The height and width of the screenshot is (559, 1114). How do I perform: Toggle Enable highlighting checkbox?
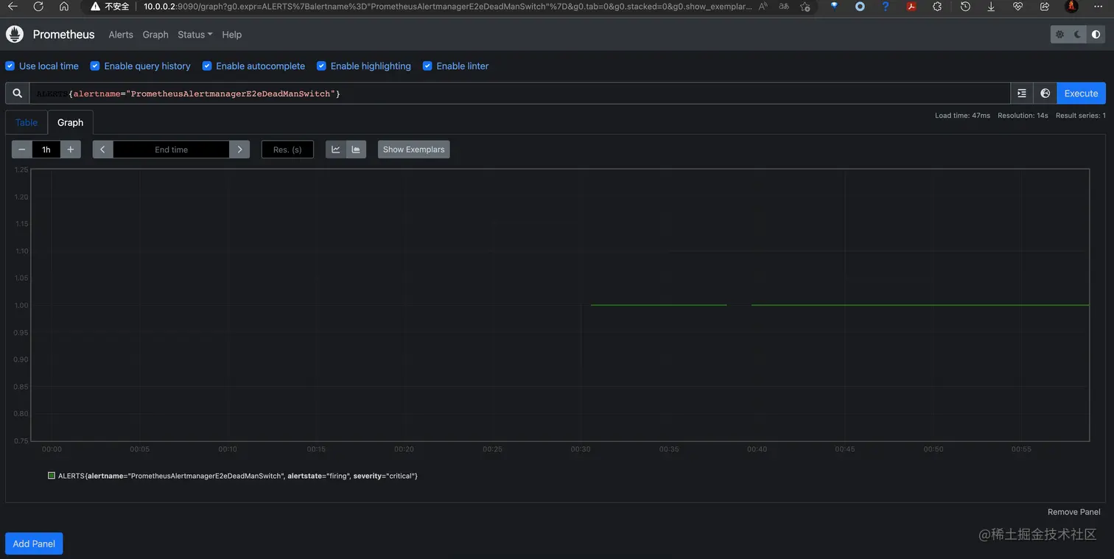click(x=321, y=66)
